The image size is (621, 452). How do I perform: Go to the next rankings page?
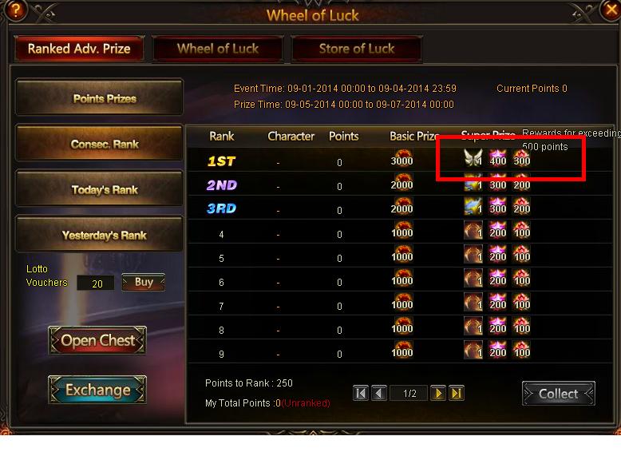click(438, 393)
